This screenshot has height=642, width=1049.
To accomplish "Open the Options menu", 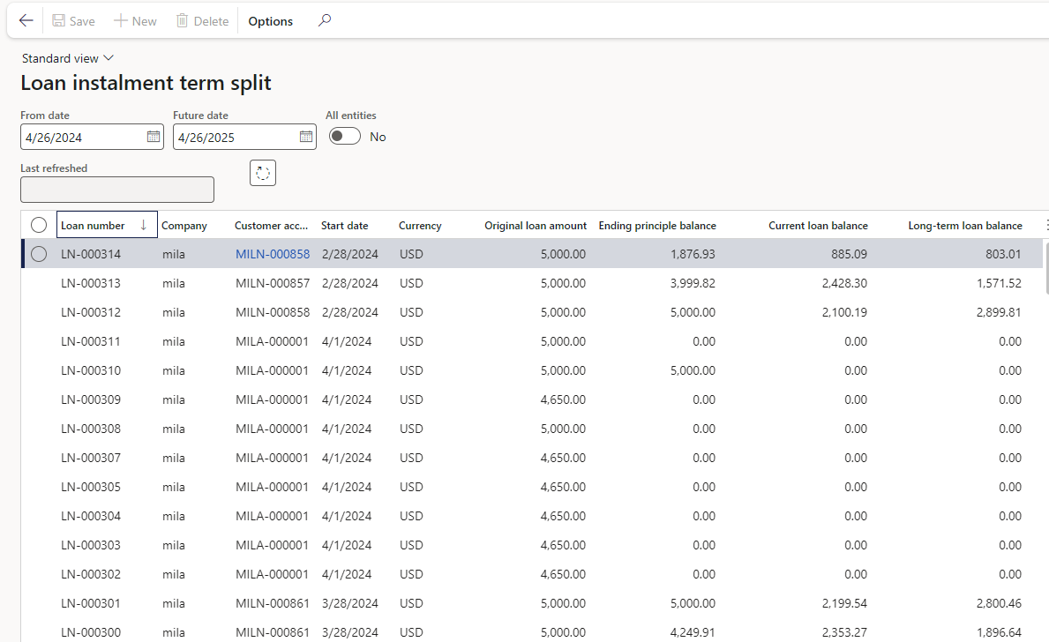I will (x=270, y=21).
